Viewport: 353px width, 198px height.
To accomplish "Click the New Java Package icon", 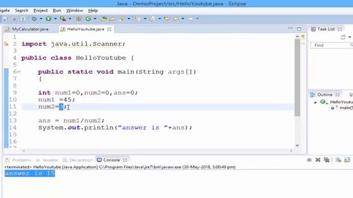I will tap(78, 19).
